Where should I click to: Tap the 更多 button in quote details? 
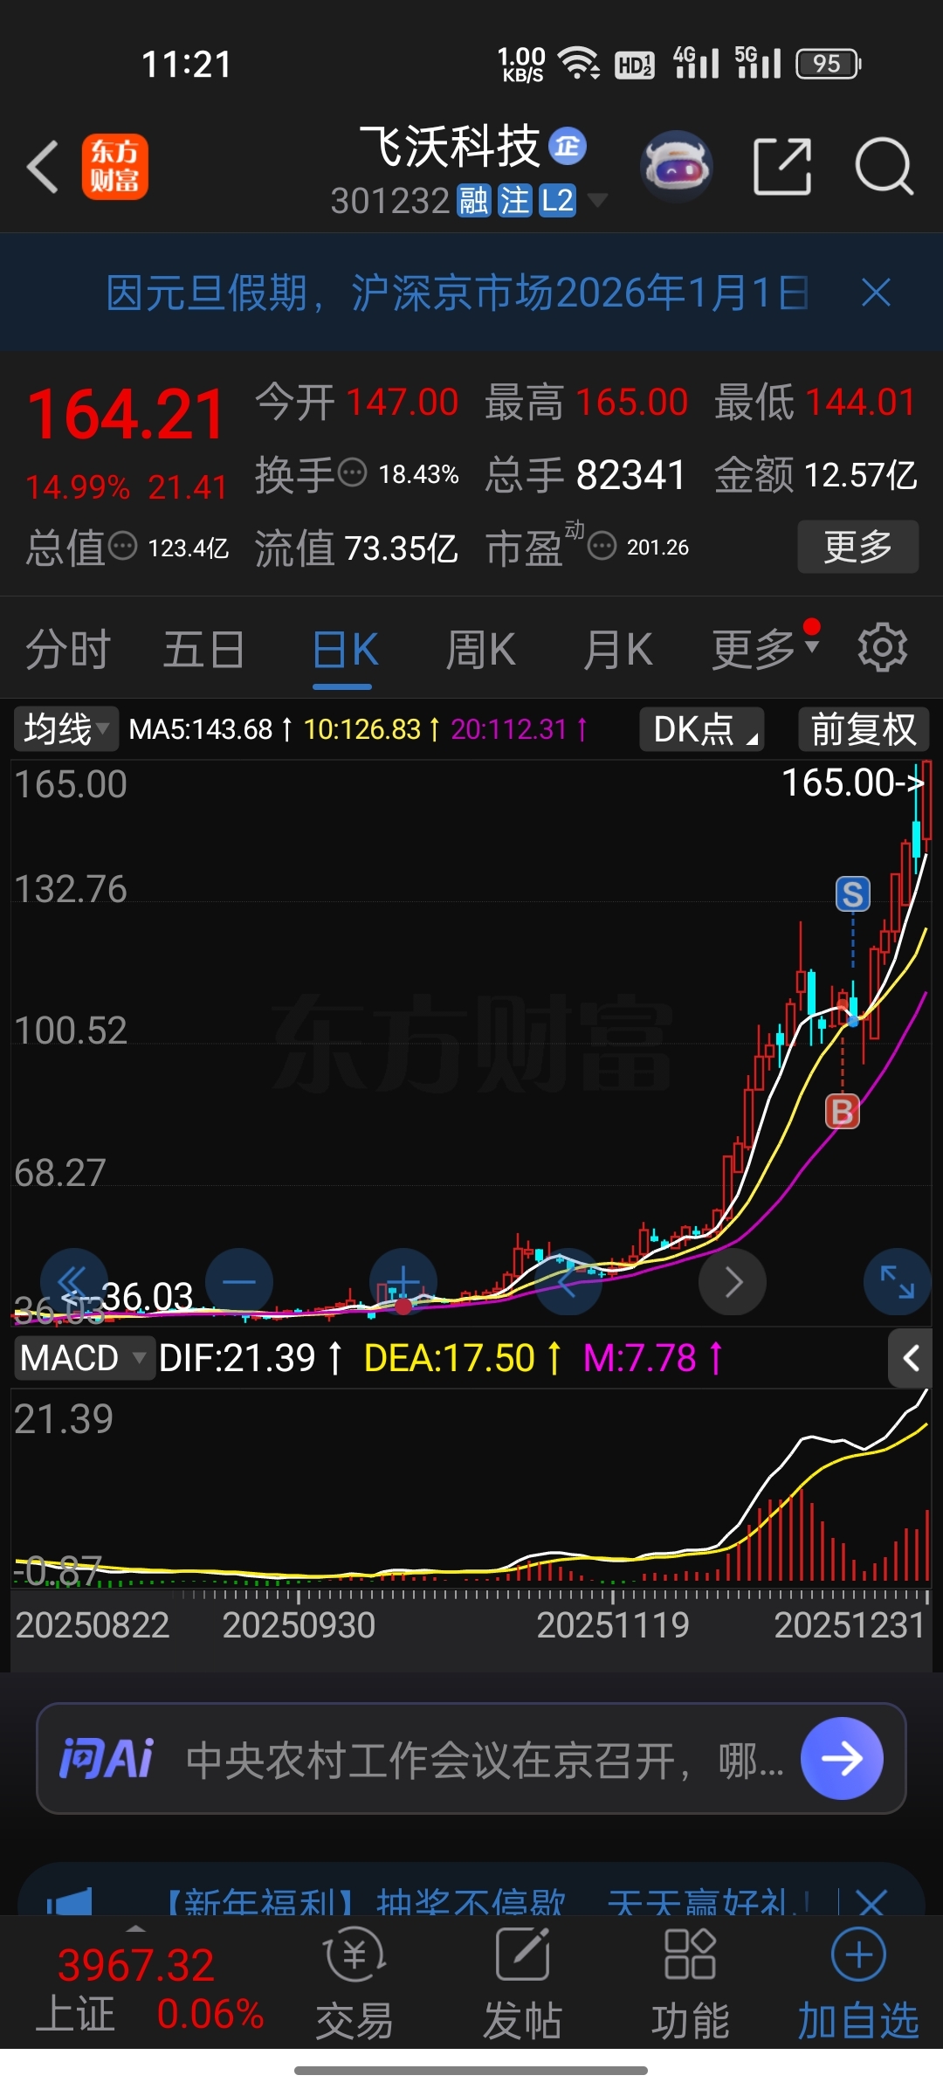pos(858,547)
